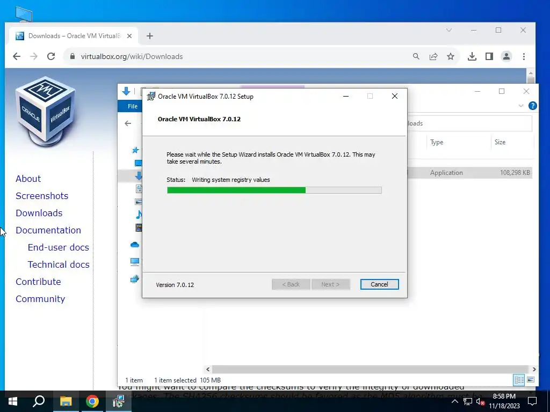Screen dimensions: 550x412
Task: Open Google Chrome from the taskbar
Action: (x=92, y=401)
